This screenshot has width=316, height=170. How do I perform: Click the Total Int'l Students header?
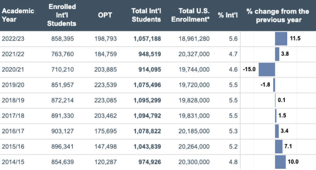(146, 15)
